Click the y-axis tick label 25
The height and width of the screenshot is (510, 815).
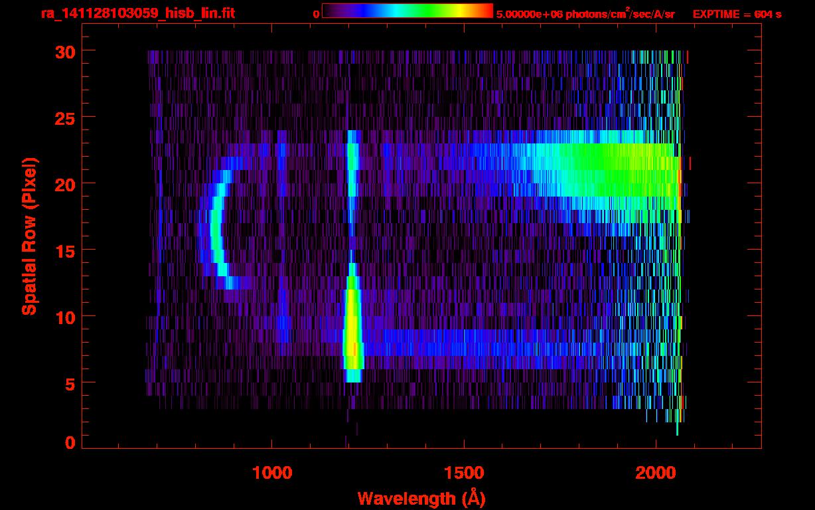coord(66,118)
